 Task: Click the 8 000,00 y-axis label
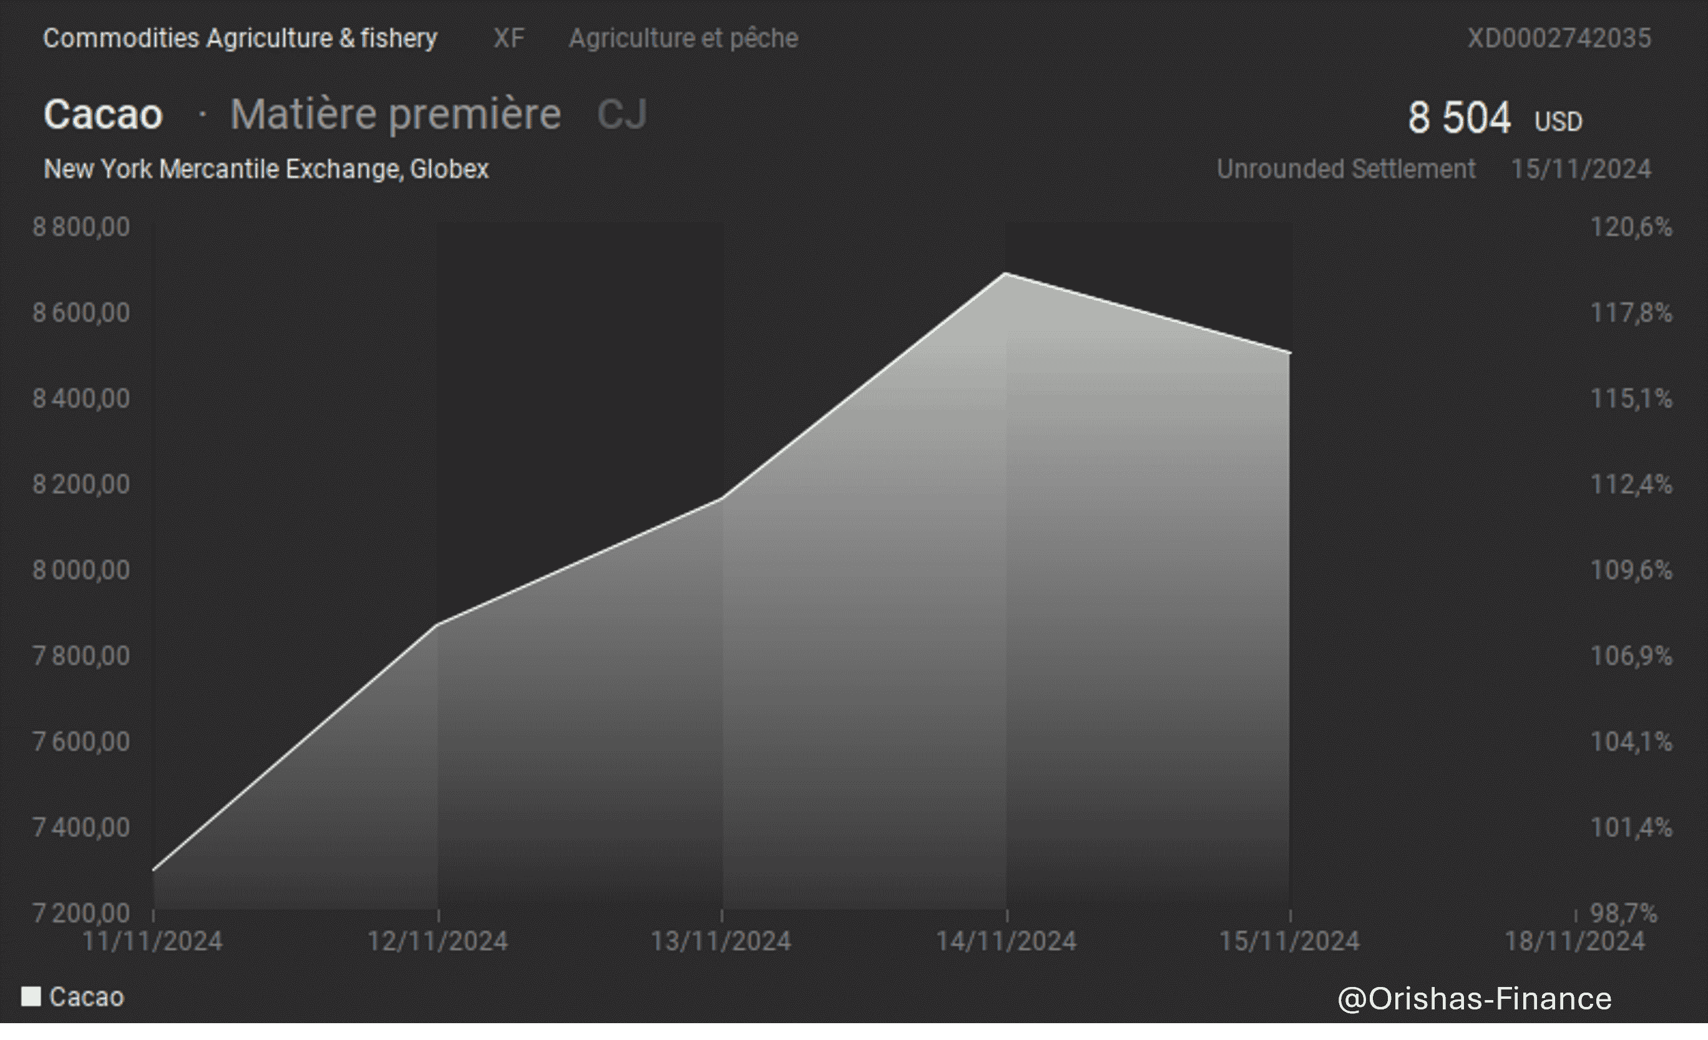click(81, 570)
